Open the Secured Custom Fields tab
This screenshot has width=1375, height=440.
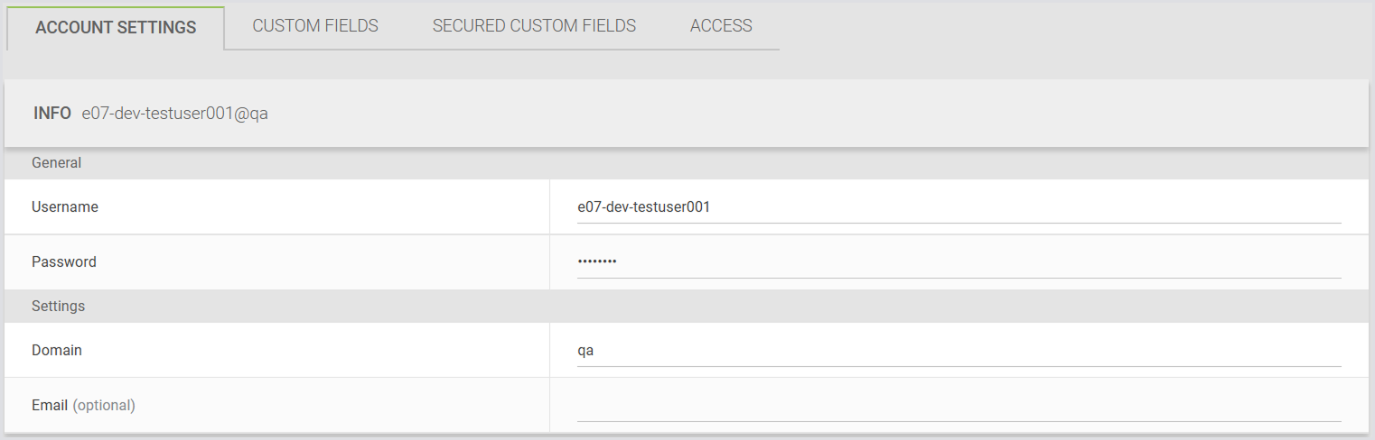534,26
